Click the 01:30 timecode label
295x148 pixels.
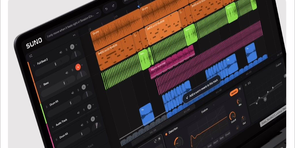point(219,91)
